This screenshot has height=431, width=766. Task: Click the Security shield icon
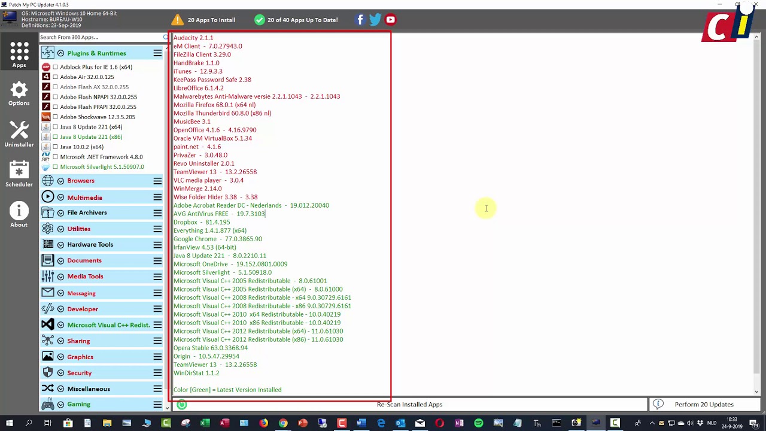click(48, 372)
